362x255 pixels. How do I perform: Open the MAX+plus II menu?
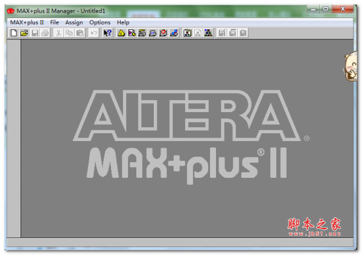point(27,22)
